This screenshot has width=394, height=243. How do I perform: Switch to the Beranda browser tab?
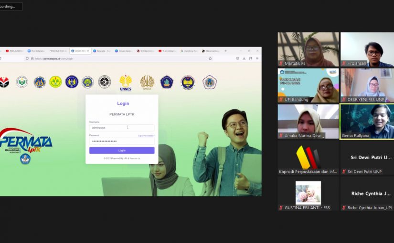102,51
